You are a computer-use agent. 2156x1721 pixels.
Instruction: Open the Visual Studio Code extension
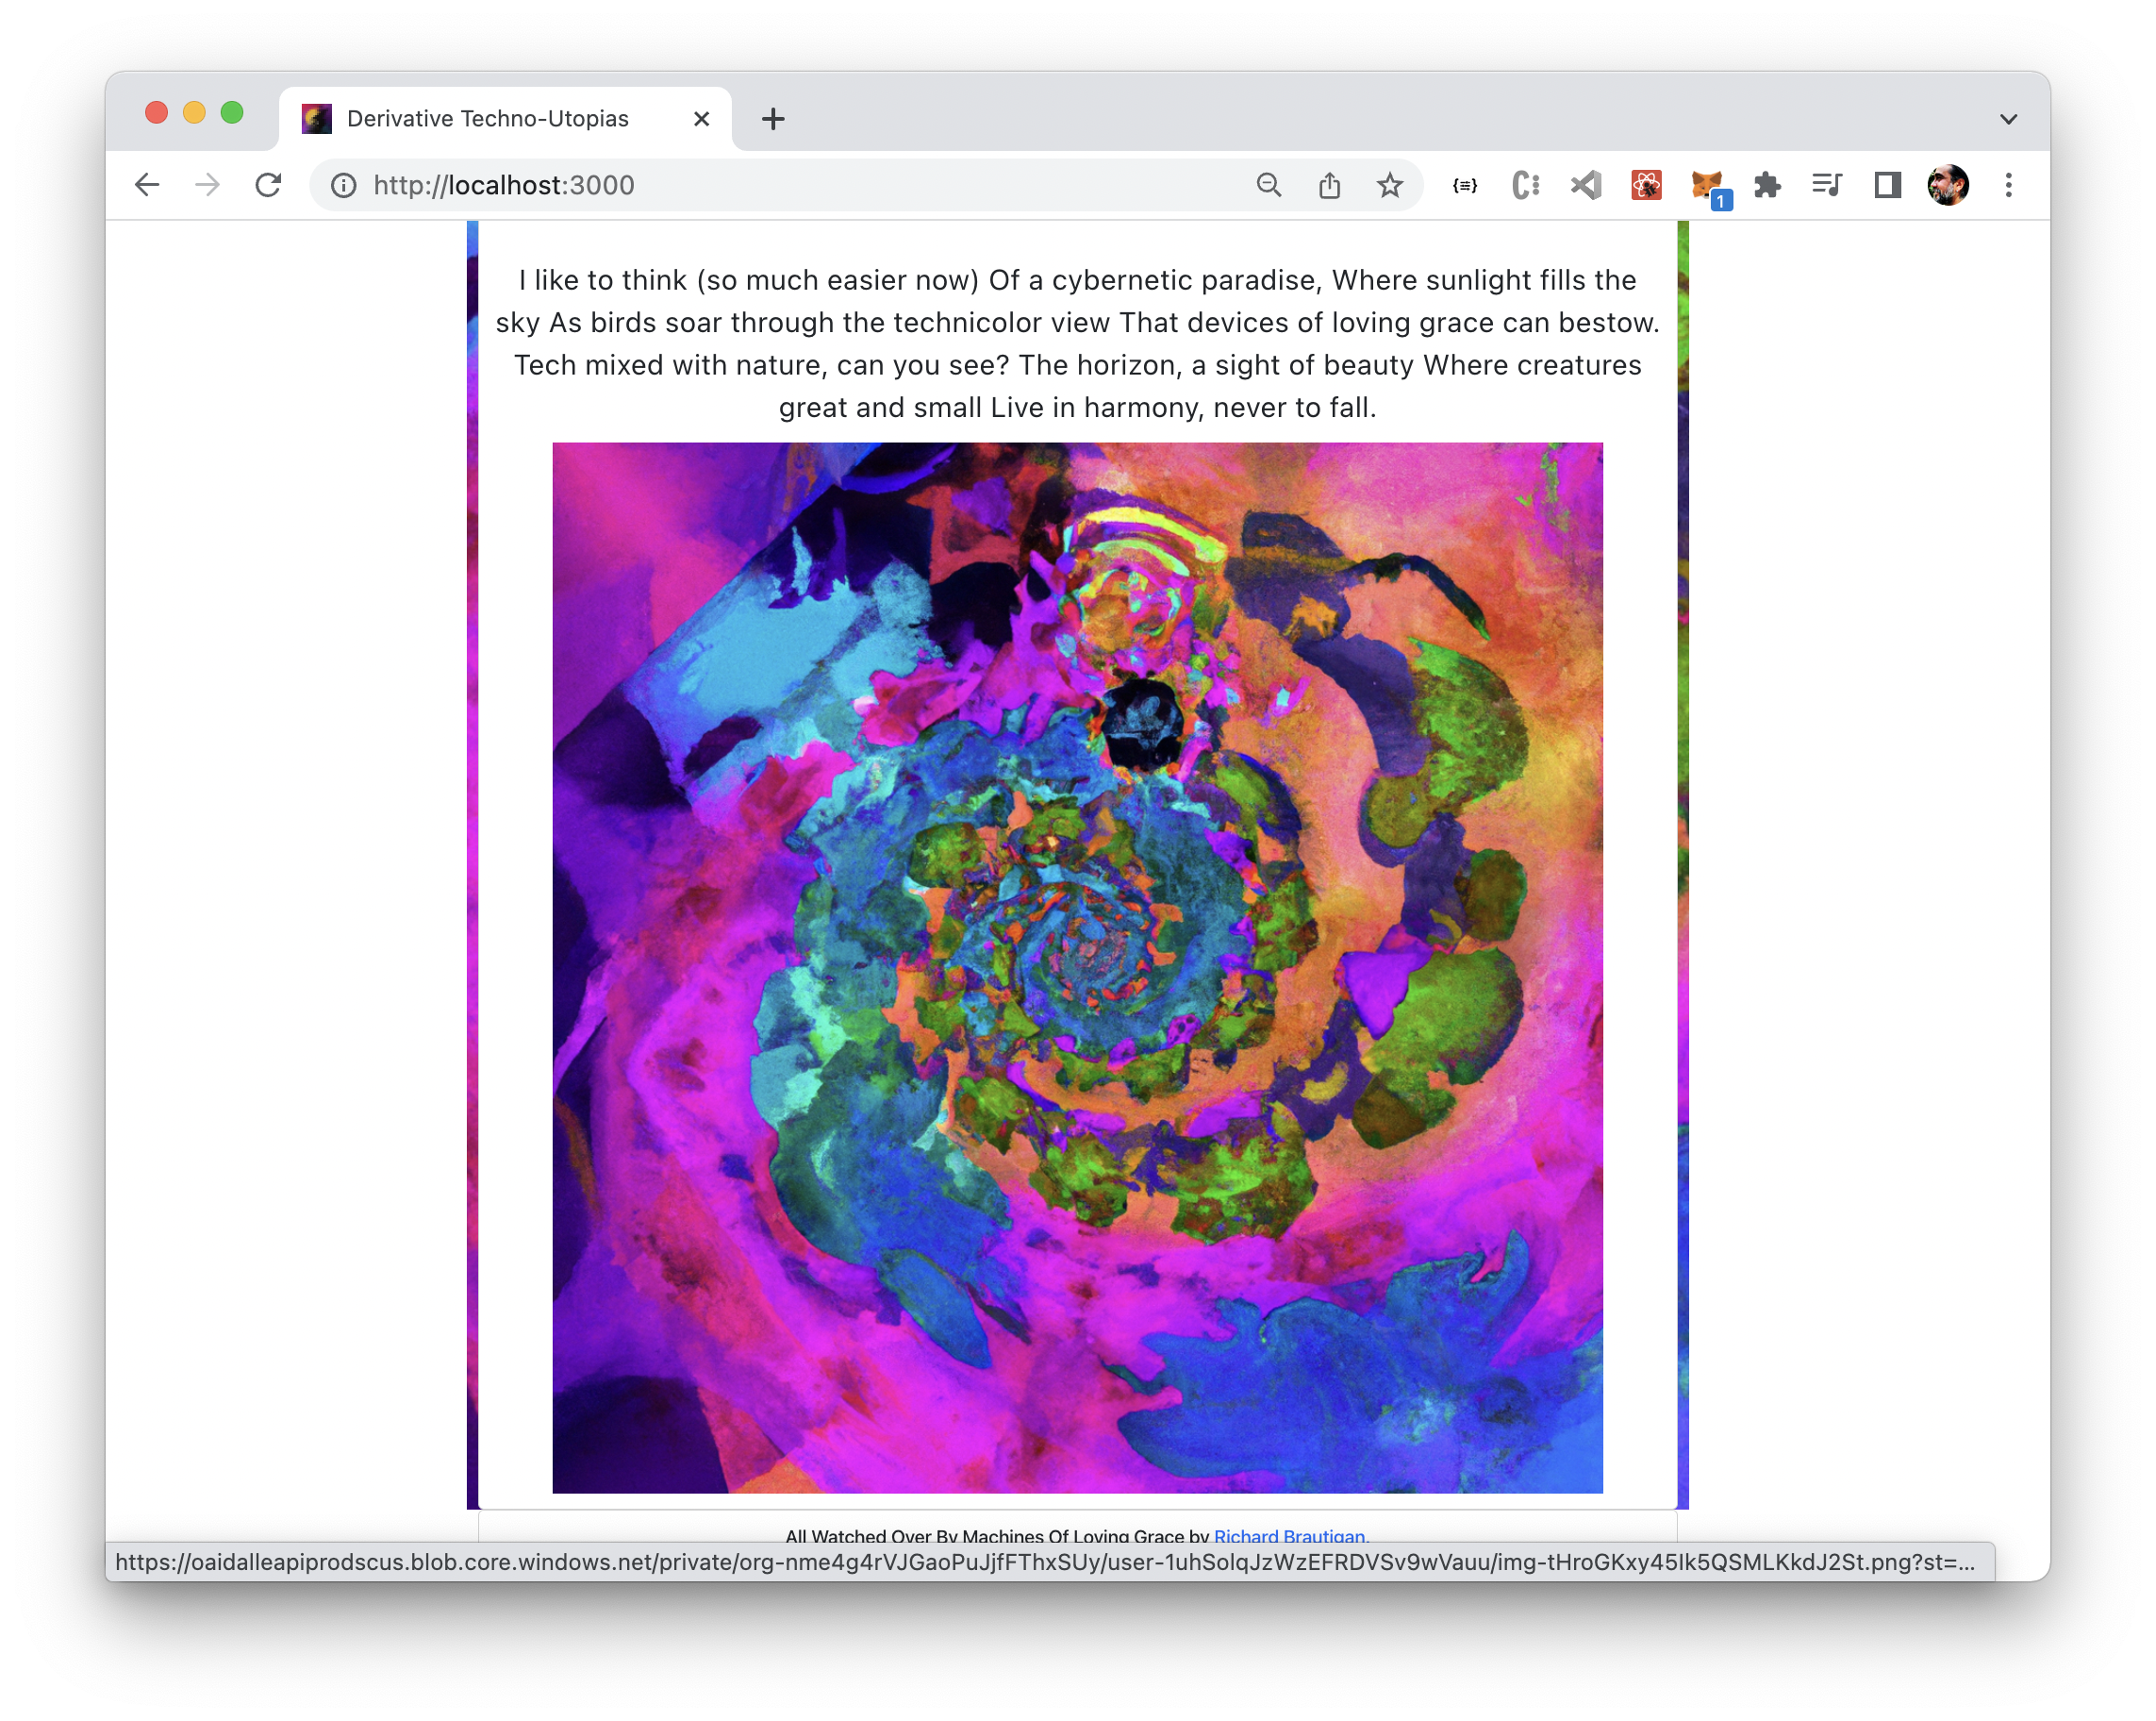tap(1586, 185)
